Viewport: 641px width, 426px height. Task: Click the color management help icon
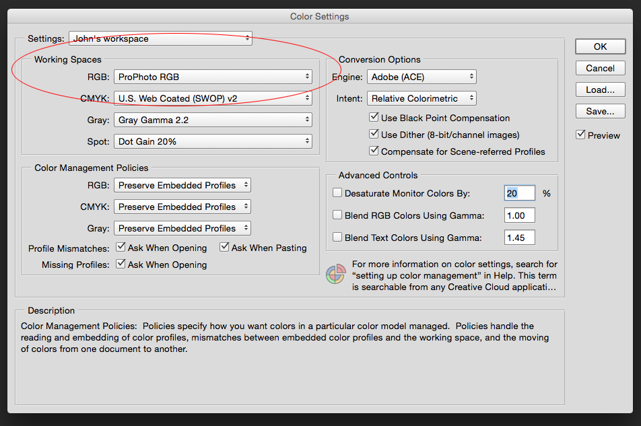(335, 275)
